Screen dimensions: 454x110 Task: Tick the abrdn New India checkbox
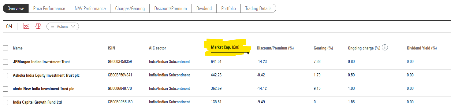[5, 89]
